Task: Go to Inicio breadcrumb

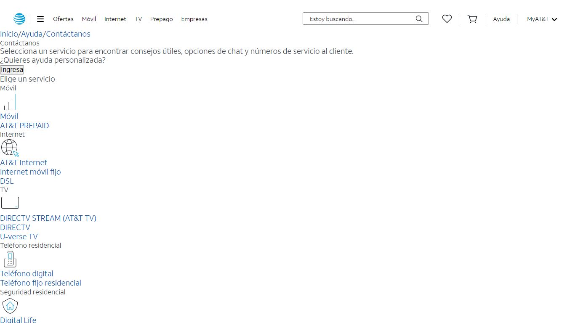Action: tap(9, 34)
